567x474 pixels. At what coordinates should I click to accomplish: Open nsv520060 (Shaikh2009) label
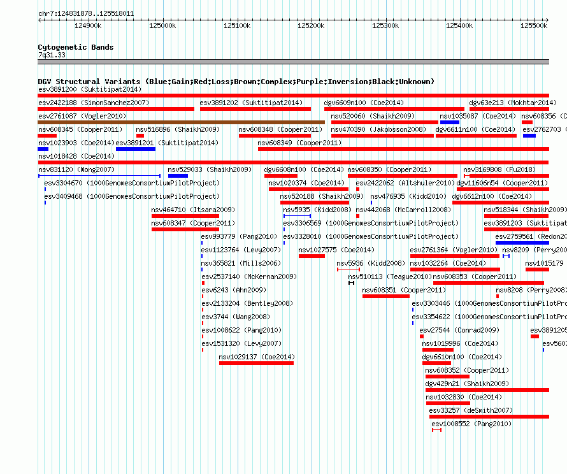pyautogui.click(x=373, y=116)
